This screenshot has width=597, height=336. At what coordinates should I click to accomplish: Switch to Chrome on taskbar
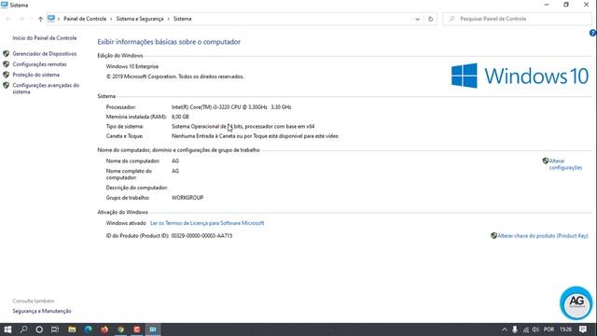120,329
